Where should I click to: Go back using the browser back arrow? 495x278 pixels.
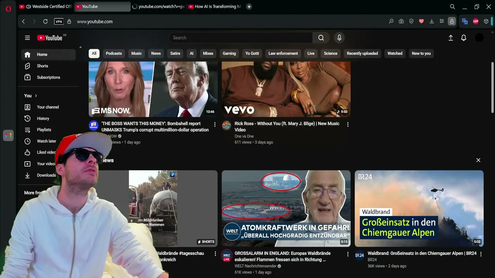(24, 22)
